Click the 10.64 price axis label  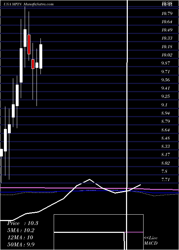click(167, 21)
